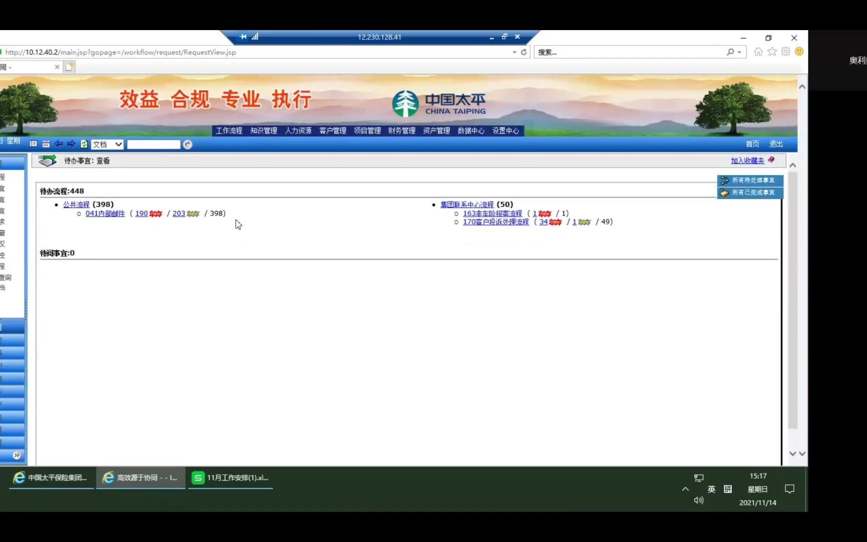The height and width of the screenshot is (542, 867).
Task: Open the 项目管理 menu
Action: [x=367, y=130]
